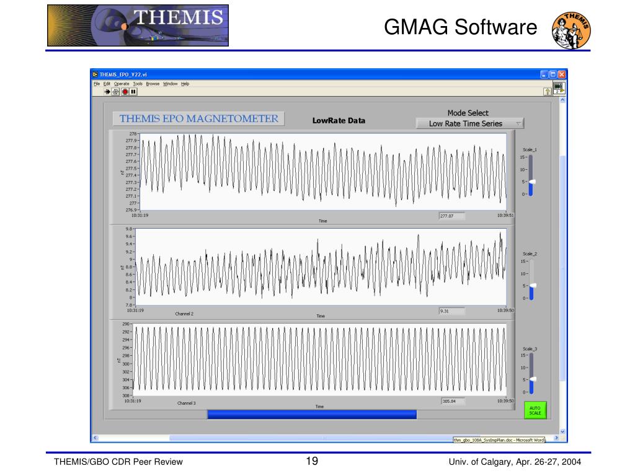Click the horizontal scrollbar thumb
Screen dimensions: 635x476
coord(324,438)
